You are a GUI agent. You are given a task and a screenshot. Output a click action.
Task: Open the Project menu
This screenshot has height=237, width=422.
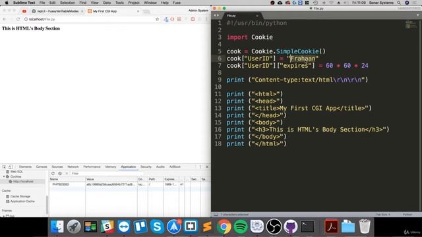(134, 3)
